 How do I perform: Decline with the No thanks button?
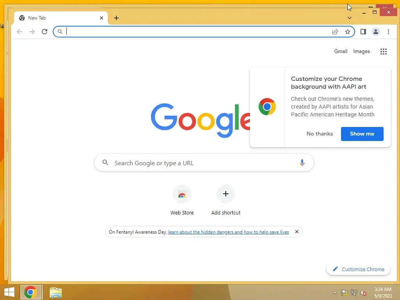tap(320, 134)
